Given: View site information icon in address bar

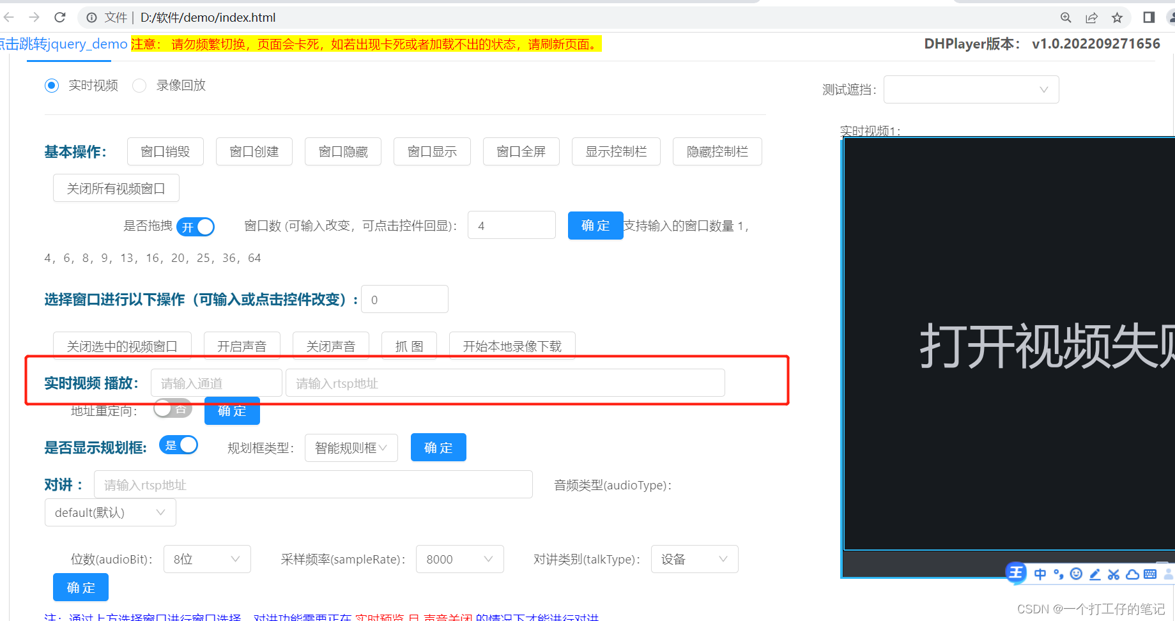Looking at the screenshot, I should point(92,17).
